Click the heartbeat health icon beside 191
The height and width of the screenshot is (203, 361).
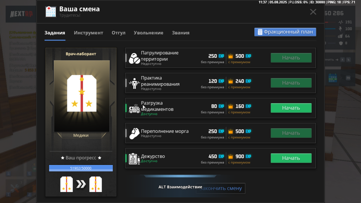[341, 22]
